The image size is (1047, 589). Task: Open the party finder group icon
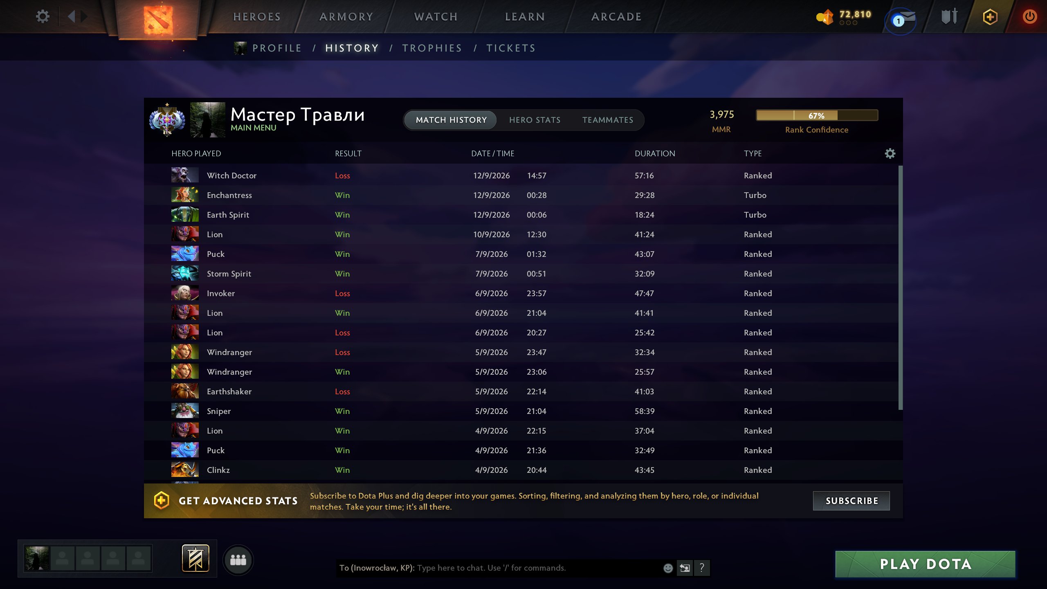(x=238, y=560)
